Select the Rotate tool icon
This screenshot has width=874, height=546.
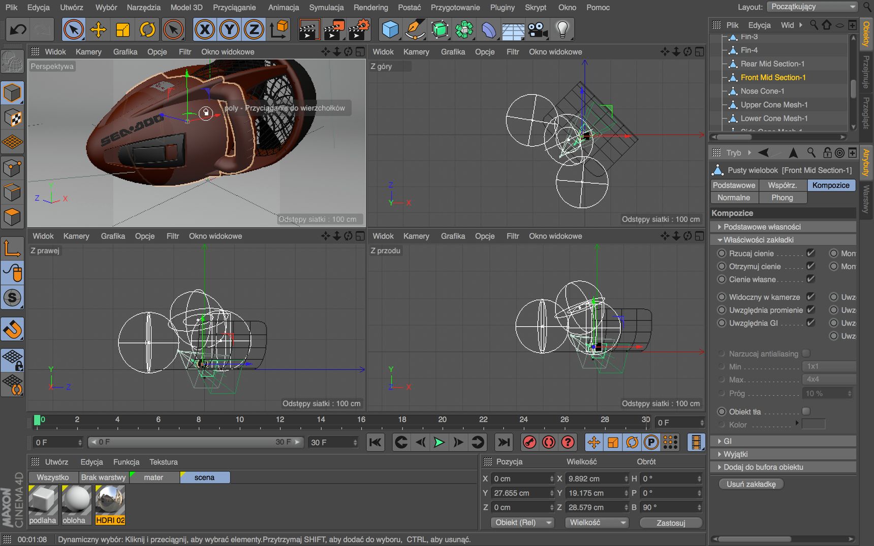click(x=147, y=29)
